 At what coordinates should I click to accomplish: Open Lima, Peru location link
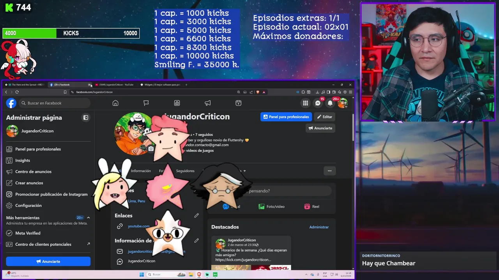[x=136, y=201]
